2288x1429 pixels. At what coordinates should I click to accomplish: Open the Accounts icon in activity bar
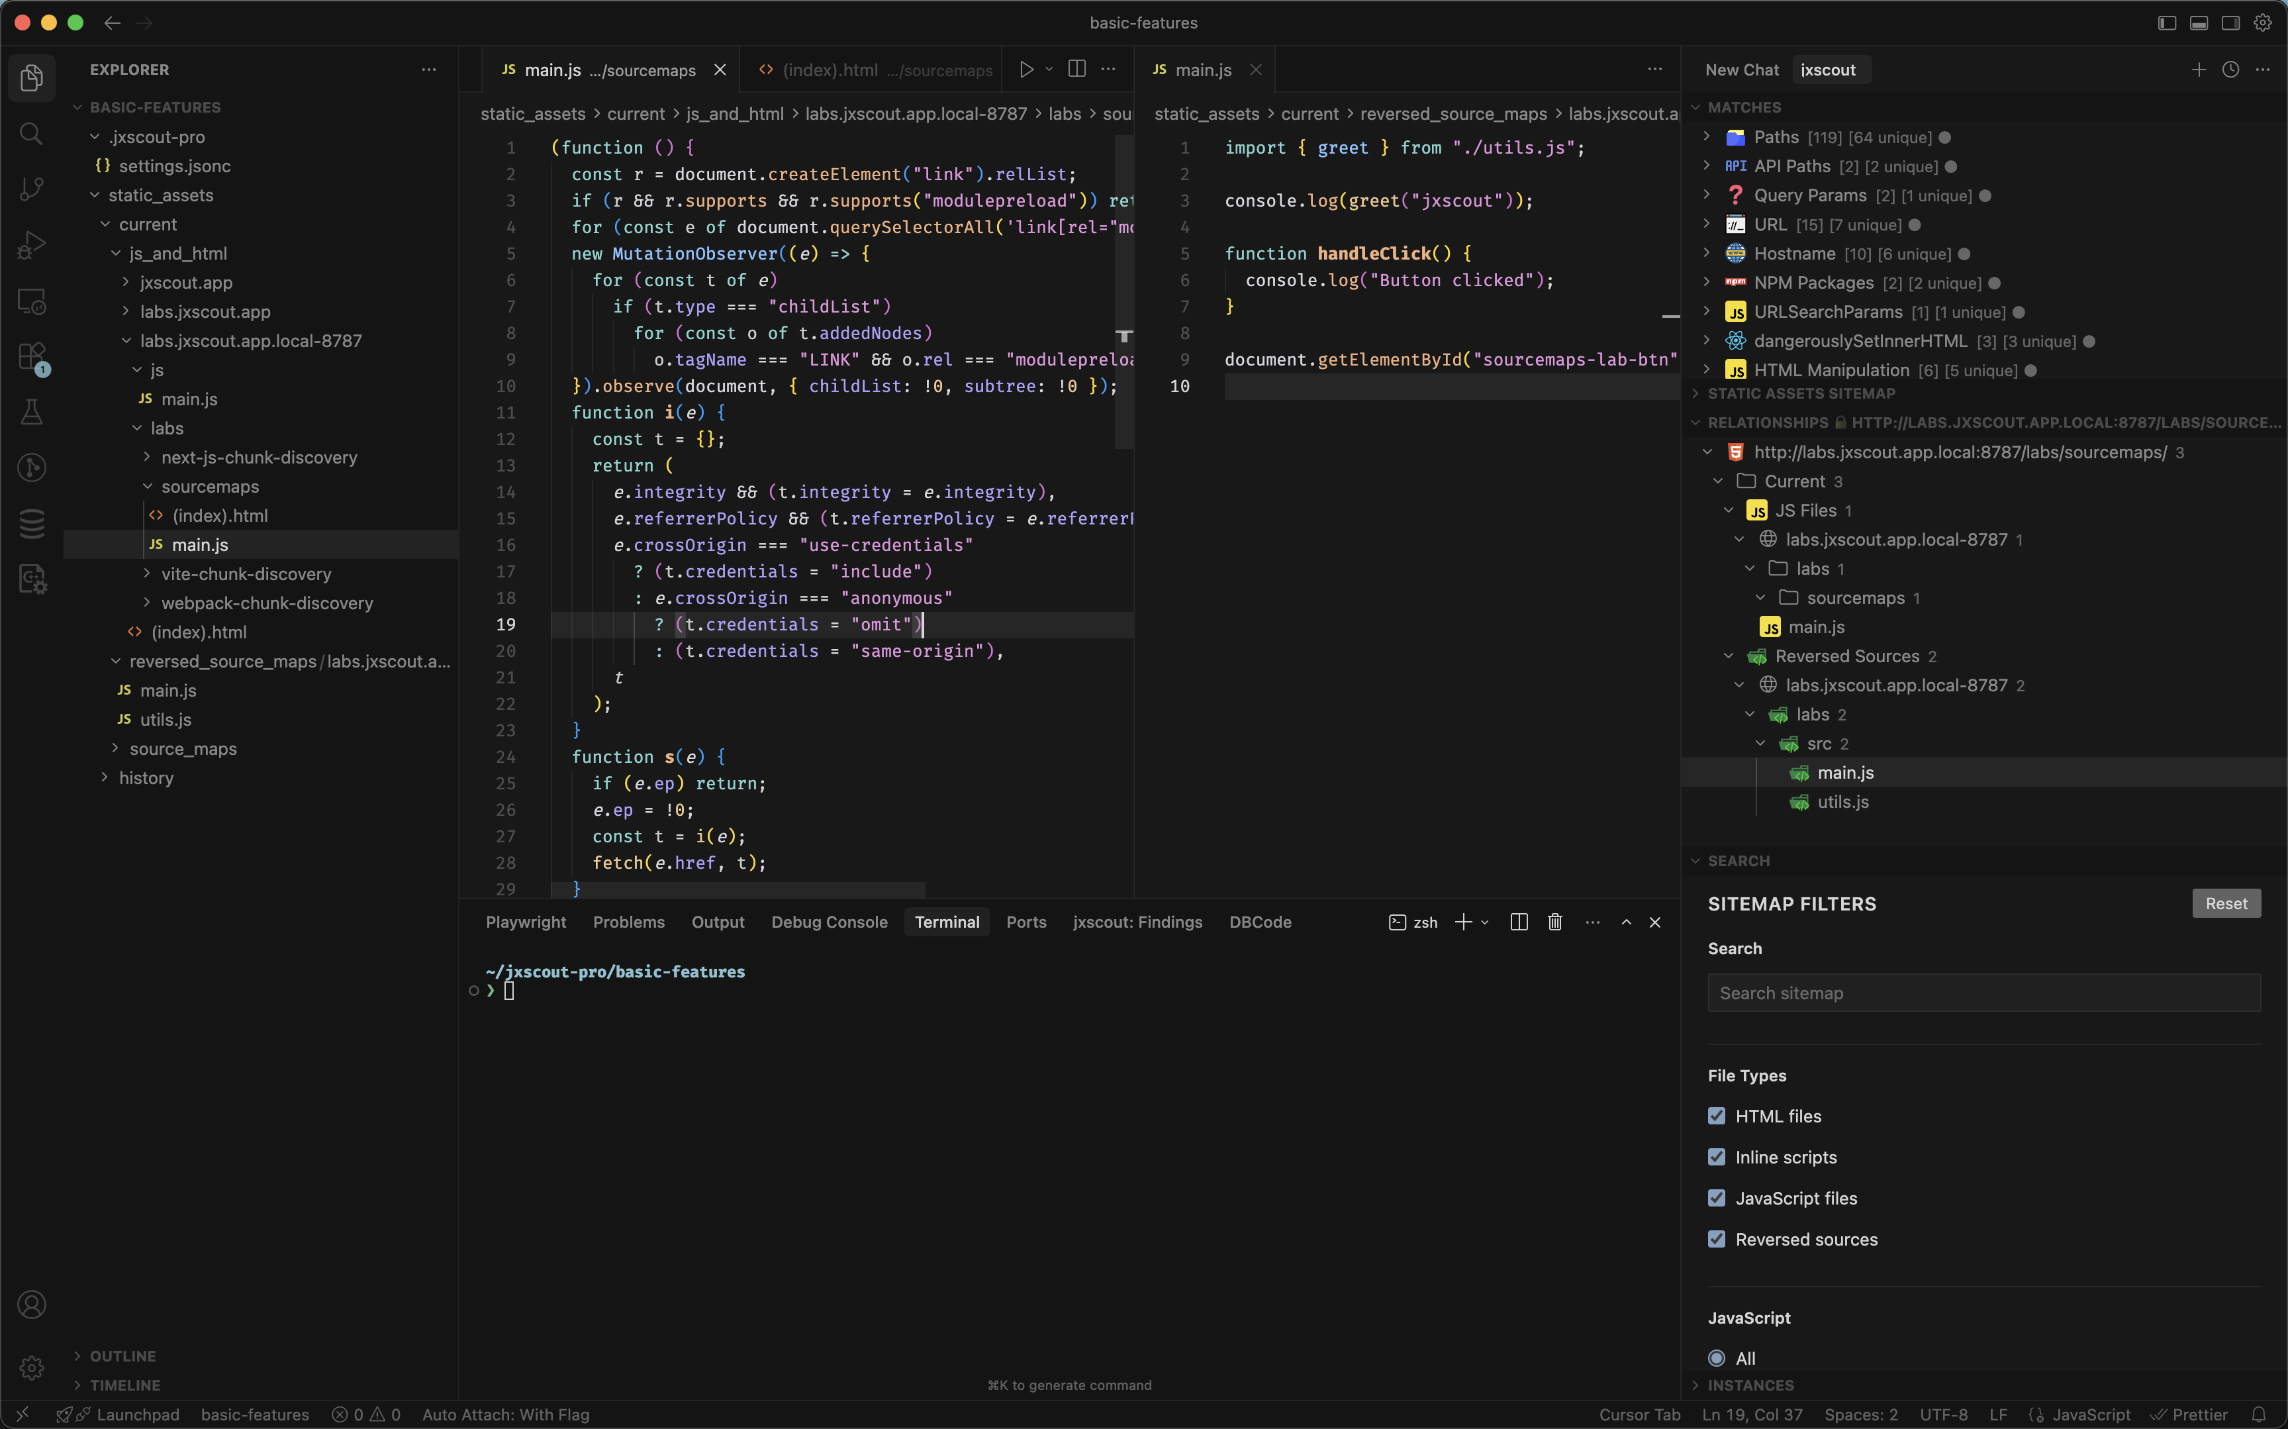coord(31,1305)
